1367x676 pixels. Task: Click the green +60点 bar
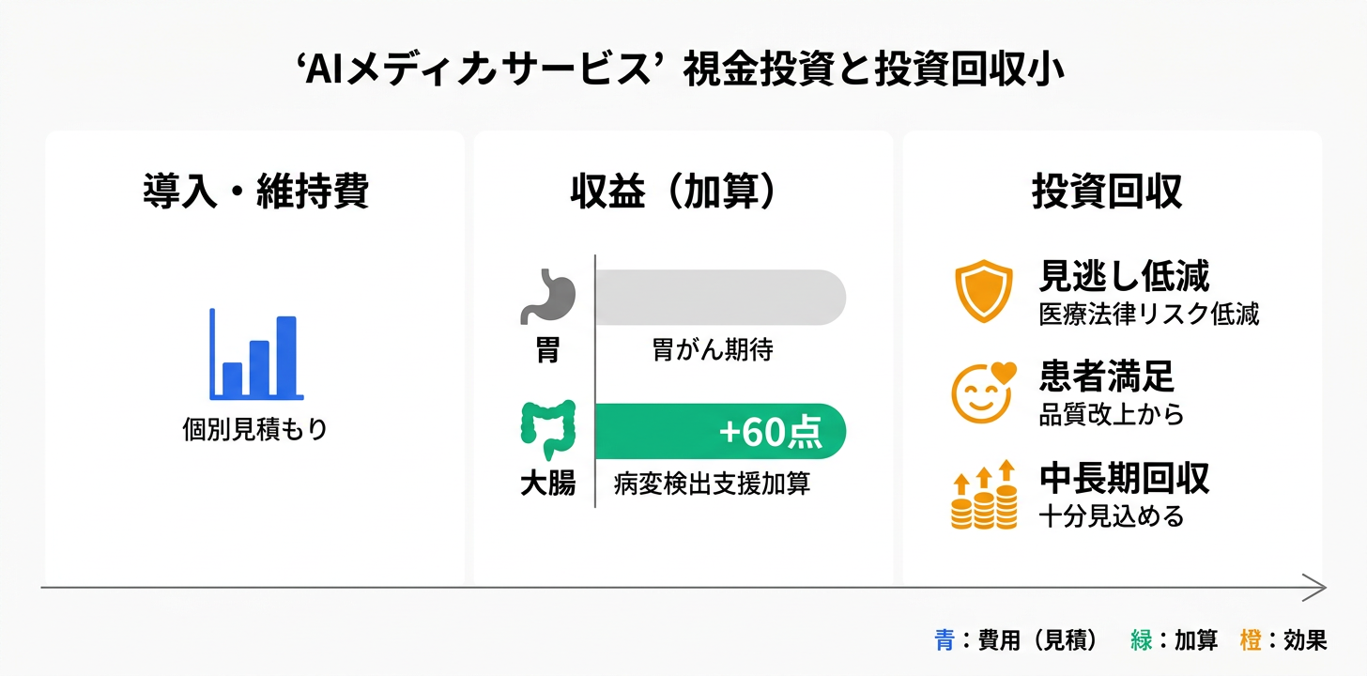pyautogui.click(x=721, y=431)
